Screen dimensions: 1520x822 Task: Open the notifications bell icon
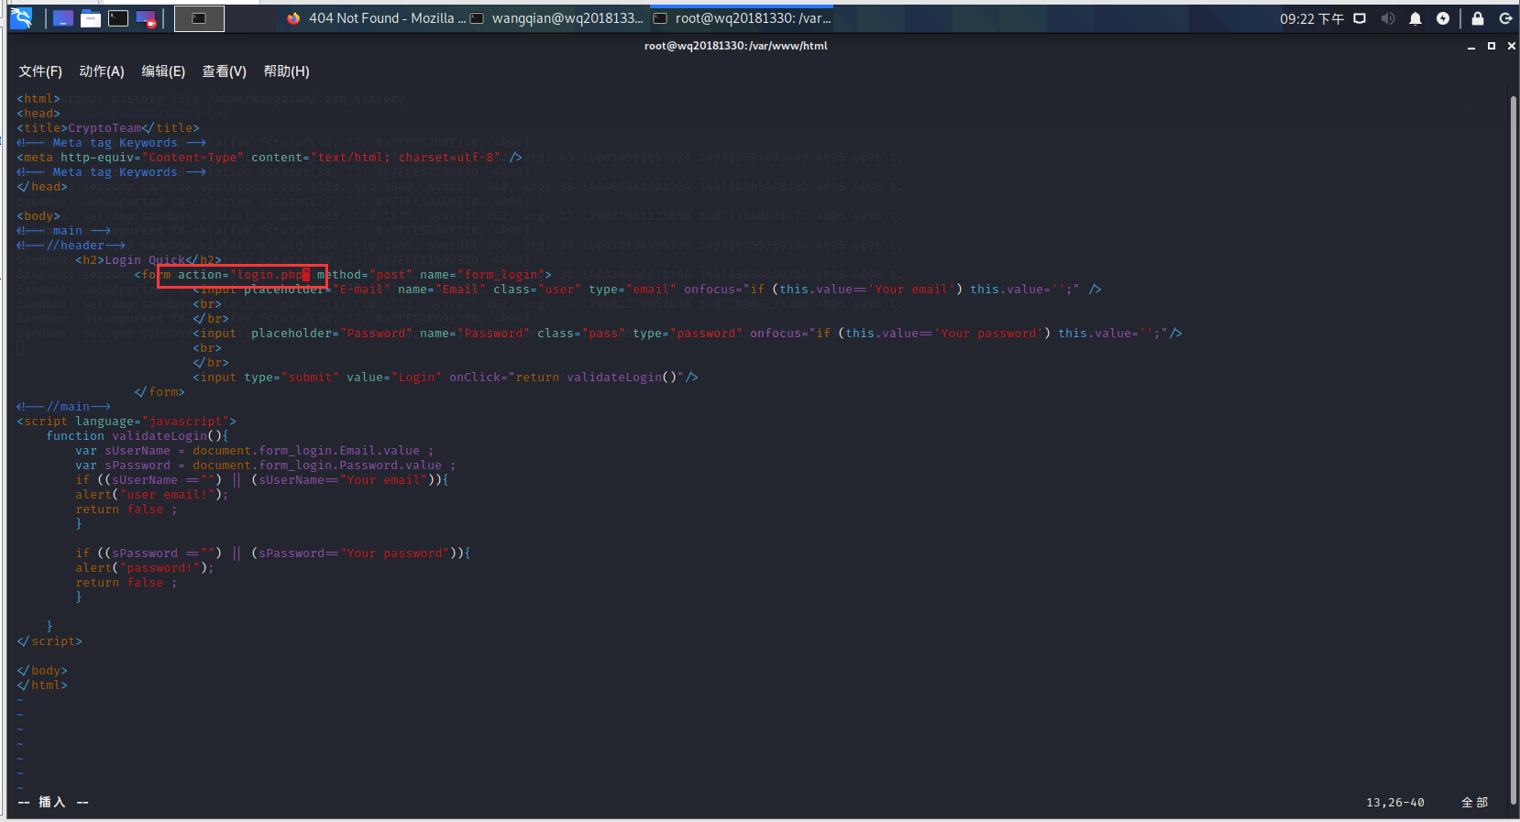pos(1415,18)
